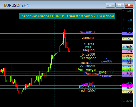Close the EURUSDm,H4 chart window
136x107 pixels.
(x=129, y=5)
